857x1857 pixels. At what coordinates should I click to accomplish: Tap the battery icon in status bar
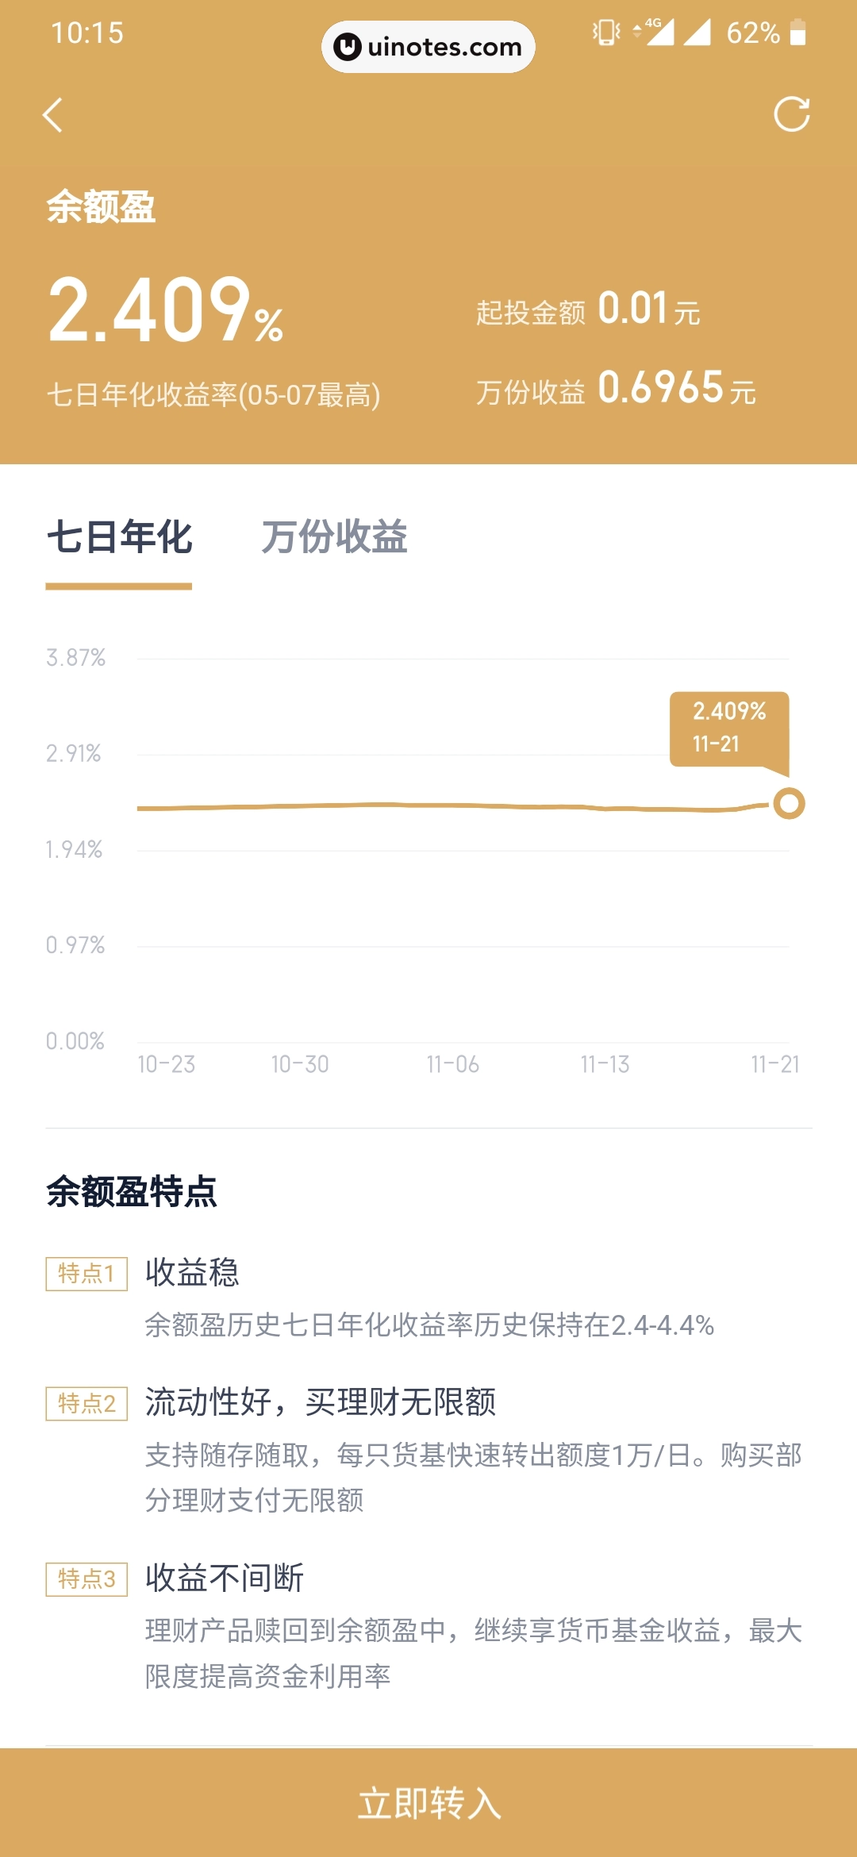pos(797,33)
